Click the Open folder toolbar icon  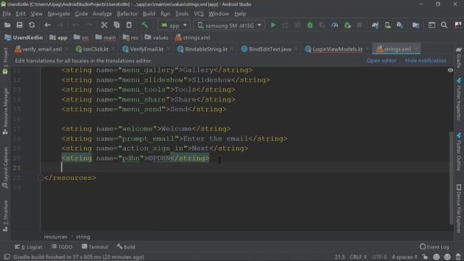click(7, 25)
